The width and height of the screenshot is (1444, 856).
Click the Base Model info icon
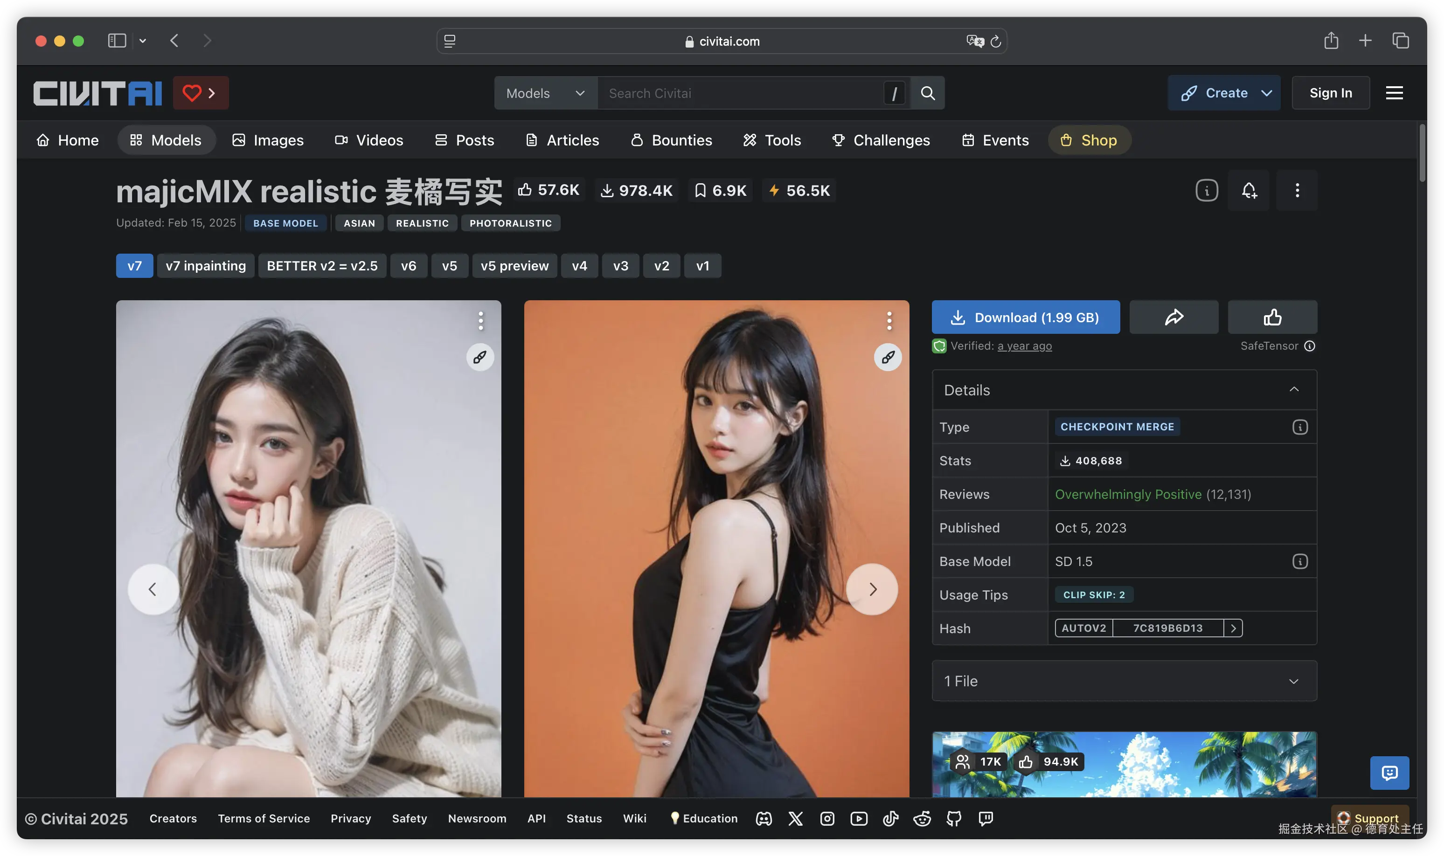pyautogui.click(x=1299, y=561)
